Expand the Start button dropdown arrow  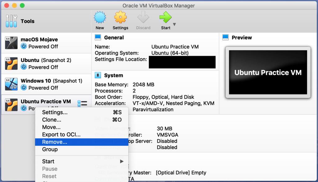pos(175,24)
